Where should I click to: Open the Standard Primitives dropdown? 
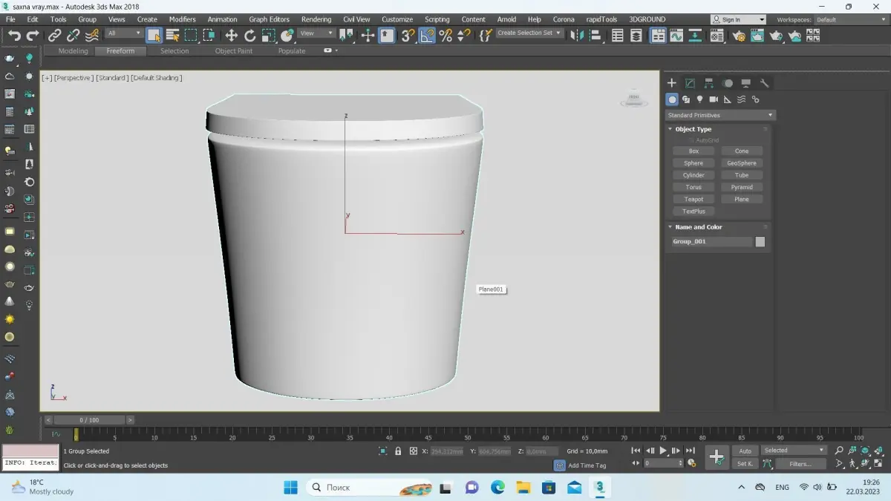719,115
